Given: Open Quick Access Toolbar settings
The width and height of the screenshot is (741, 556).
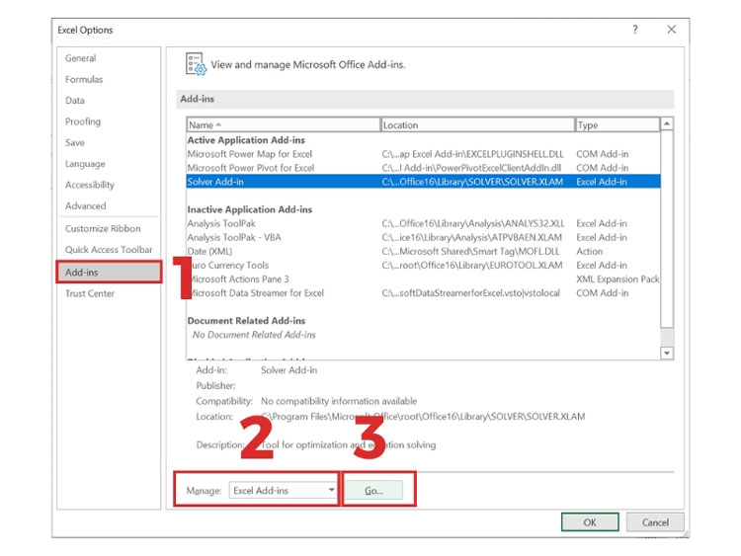Looking at the screenshot, I should [109, 250].
